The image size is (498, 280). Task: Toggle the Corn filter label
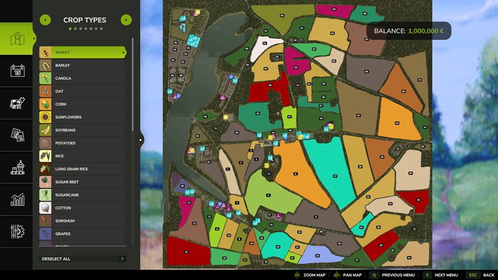click(x=61, y=104)
